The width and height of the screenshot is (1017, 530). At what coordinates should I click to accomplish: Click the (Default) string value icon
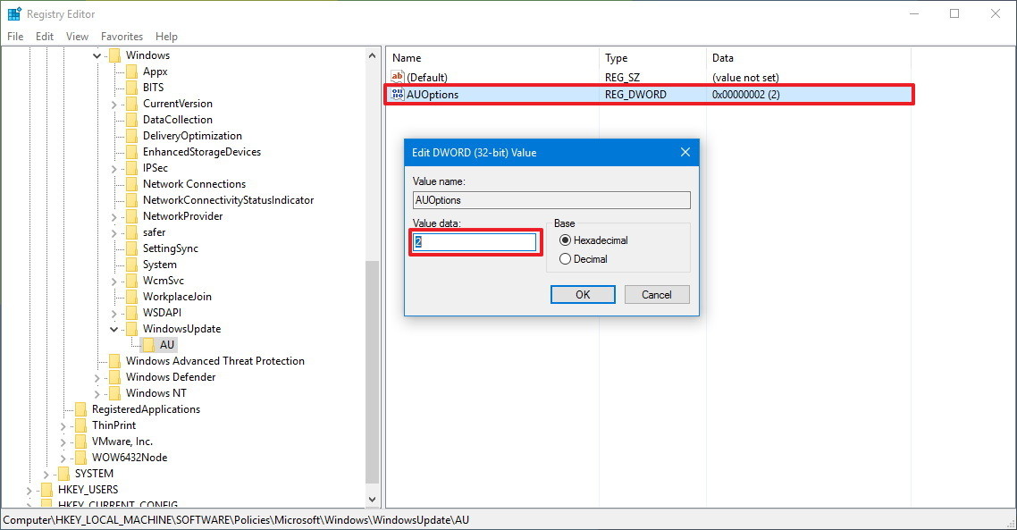pyautogui.click(x=398, y=77)
